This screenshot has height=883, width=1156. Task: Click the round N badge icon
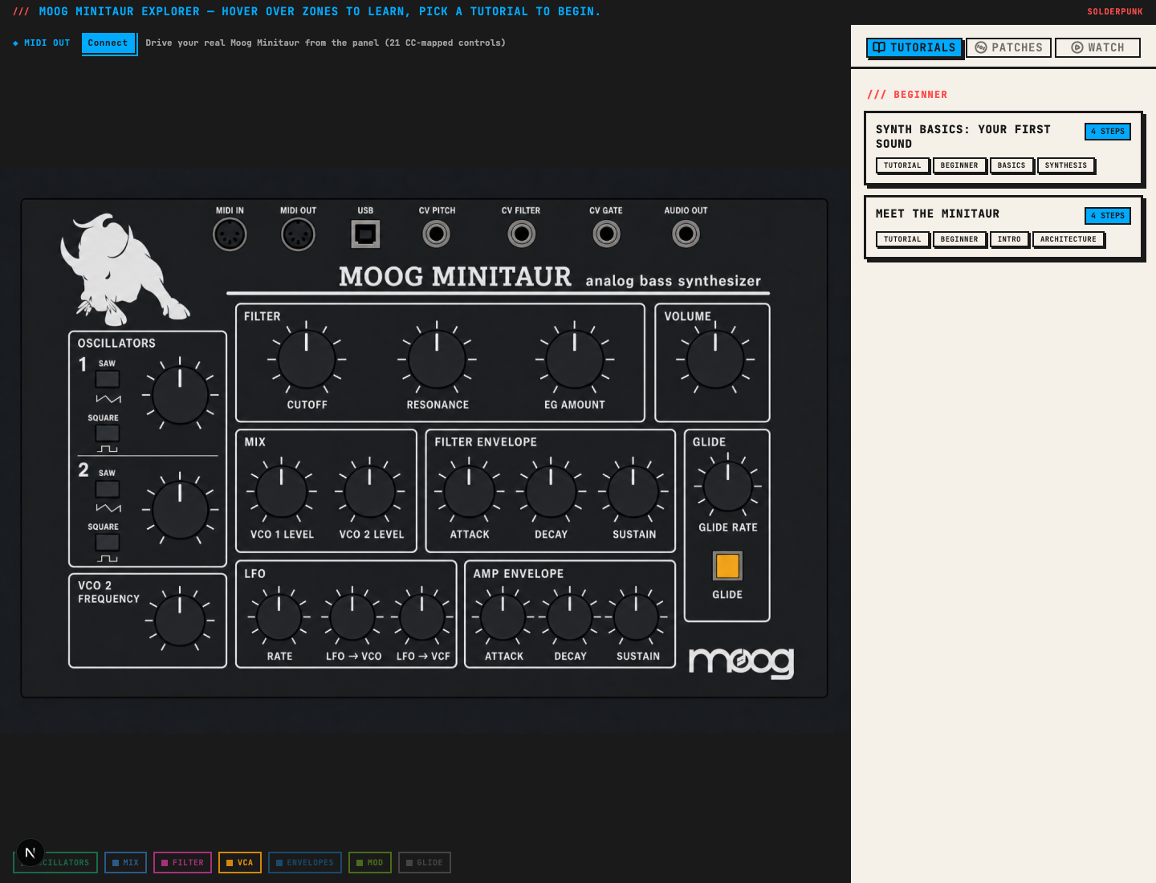(30, 852)
